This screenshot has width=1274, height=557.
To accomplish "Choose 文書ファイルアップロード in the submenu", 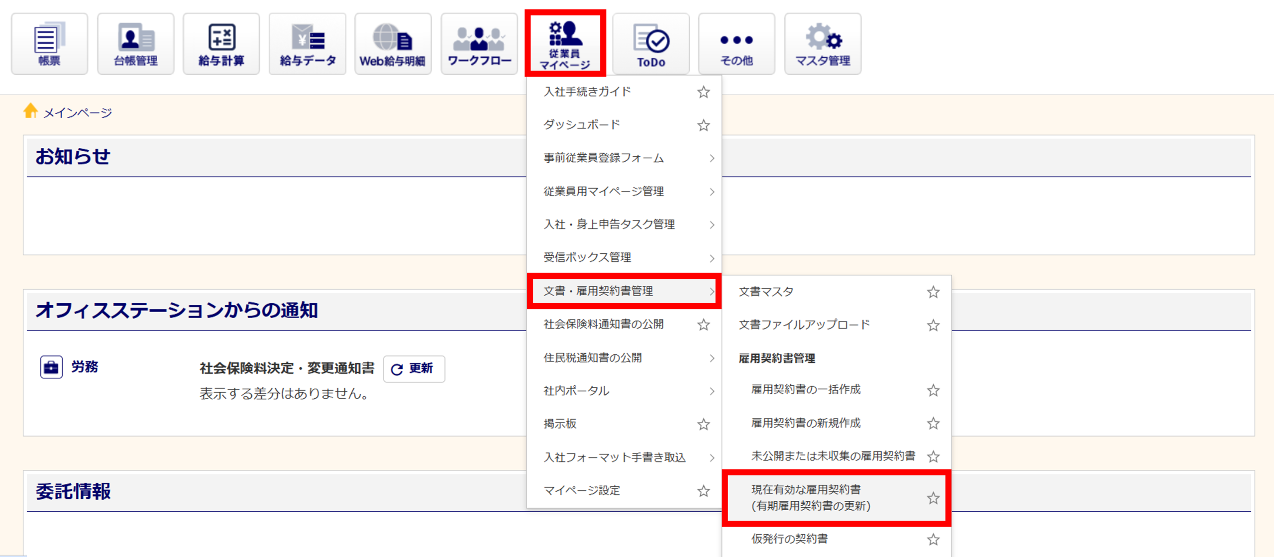I will coord(804,325).
